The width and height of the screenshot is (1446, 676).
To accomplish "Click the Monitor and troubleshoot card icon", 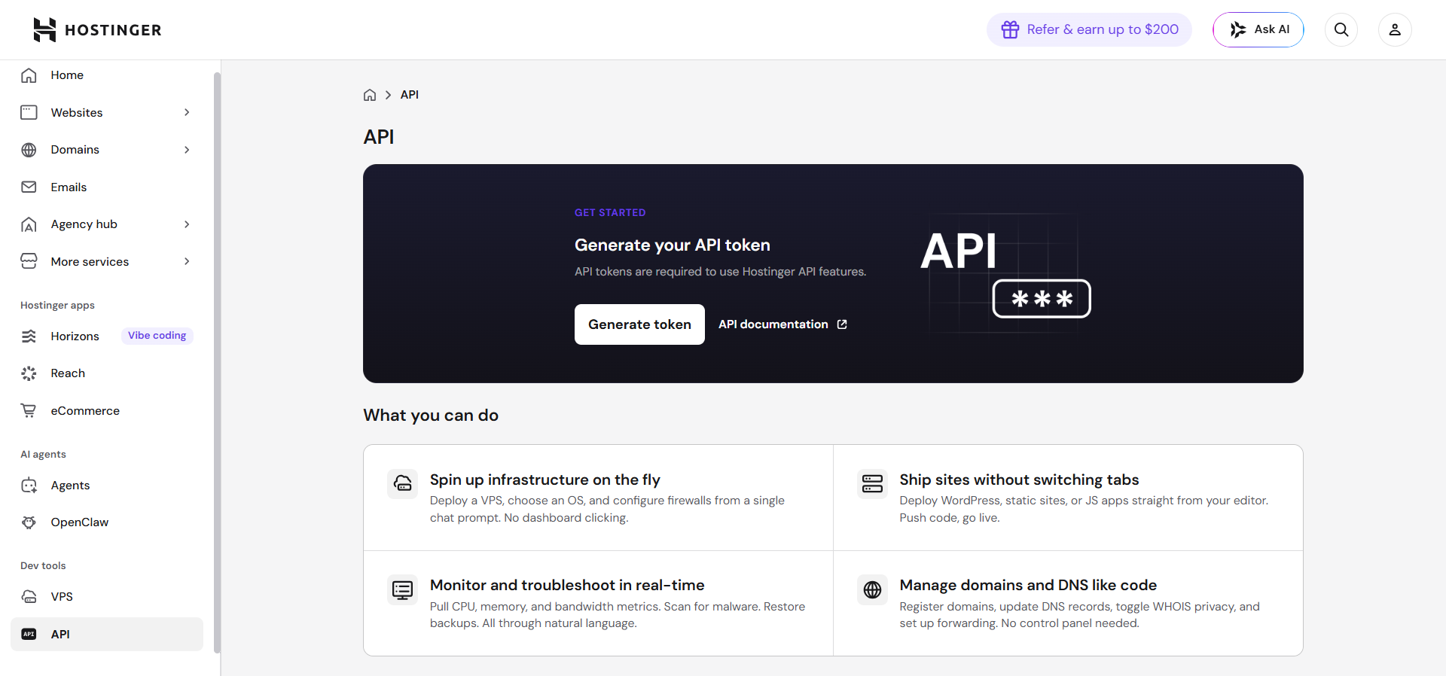I will tap(403, 589).
